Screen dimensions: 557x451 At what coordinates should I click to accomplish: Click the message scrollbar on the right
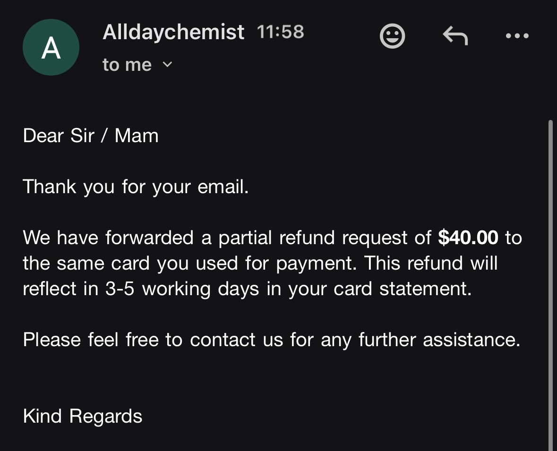coord(550,283)
